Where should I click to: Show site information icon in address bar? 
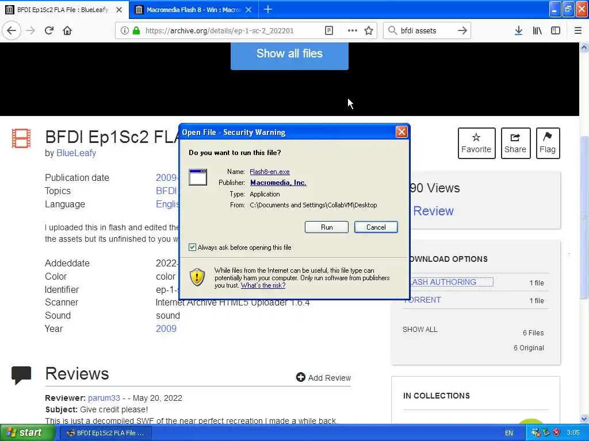(x=125, y=31)
